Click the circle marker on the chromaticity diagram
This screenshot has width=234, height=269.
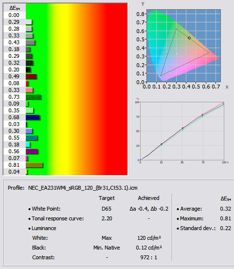(x=189, y=38)
